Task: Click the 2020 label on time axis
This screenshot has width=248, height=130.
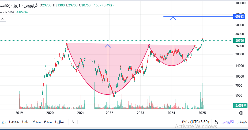Action: point(50,113)
